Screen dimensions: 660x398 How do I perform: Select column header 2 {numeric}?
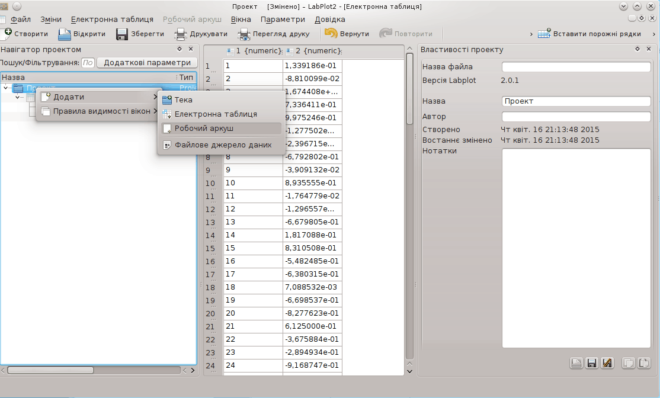tap(313, 52)
